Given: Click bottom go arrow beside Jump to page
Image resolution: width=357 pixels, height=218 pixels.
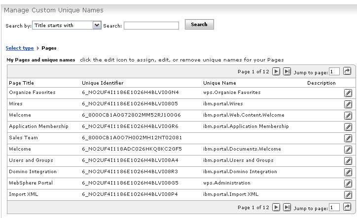Looking at the screenshot, I should pos(347,207).
